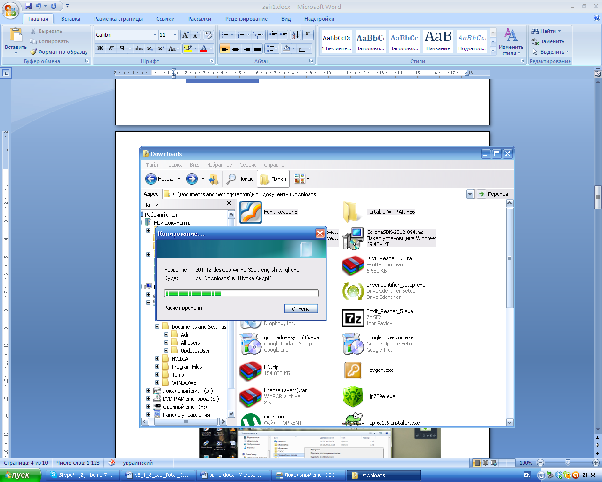Click Cut (Вырезать) in clipboard group
Image resolution: width=602 pixels, height=482 pixels.
[46, 31]
